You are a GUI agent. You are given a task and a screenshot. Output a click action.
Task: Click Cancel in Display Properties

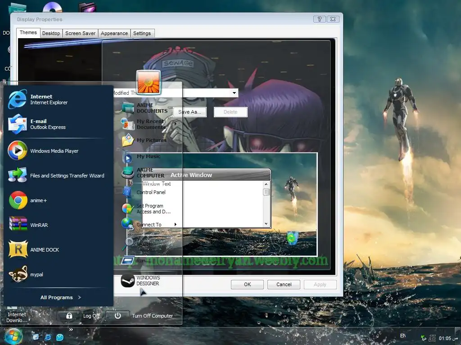click(x=284, y=284)
